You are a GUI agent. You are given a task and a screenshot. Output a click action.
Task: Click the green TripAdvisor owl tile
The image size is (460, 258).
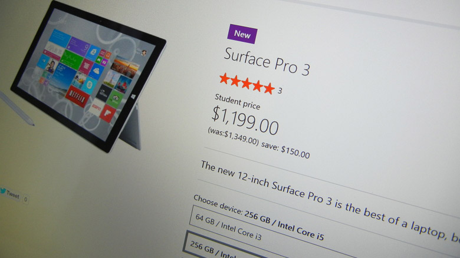tap(116, 98)
